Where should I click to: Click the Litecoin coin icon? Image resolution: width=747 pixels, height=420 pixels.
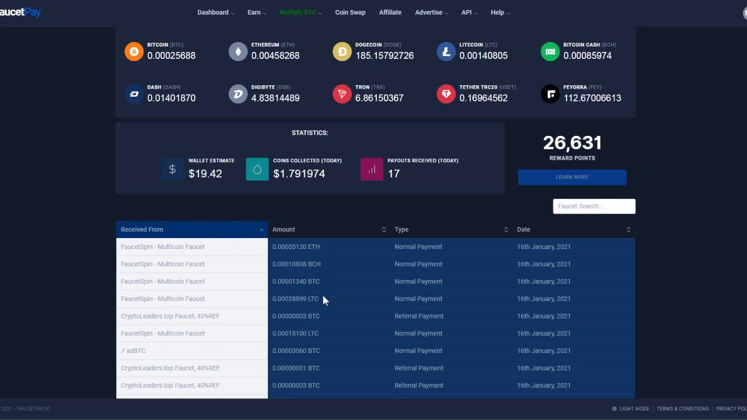(x=446, y=51)
